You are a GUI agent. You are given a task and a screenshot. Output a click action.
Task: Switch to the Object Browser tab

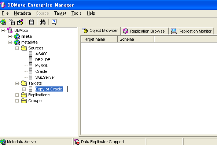click(100, 30)
